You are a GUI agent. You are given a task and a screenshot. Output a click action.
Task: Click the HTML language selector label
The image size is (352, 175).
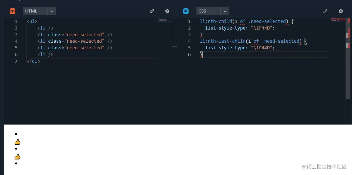[35, 11]
